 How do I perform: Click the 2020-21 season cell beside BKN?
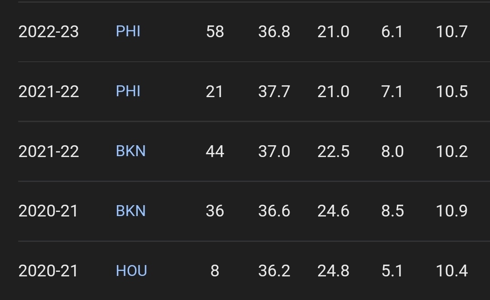click(x=48, y=211)
